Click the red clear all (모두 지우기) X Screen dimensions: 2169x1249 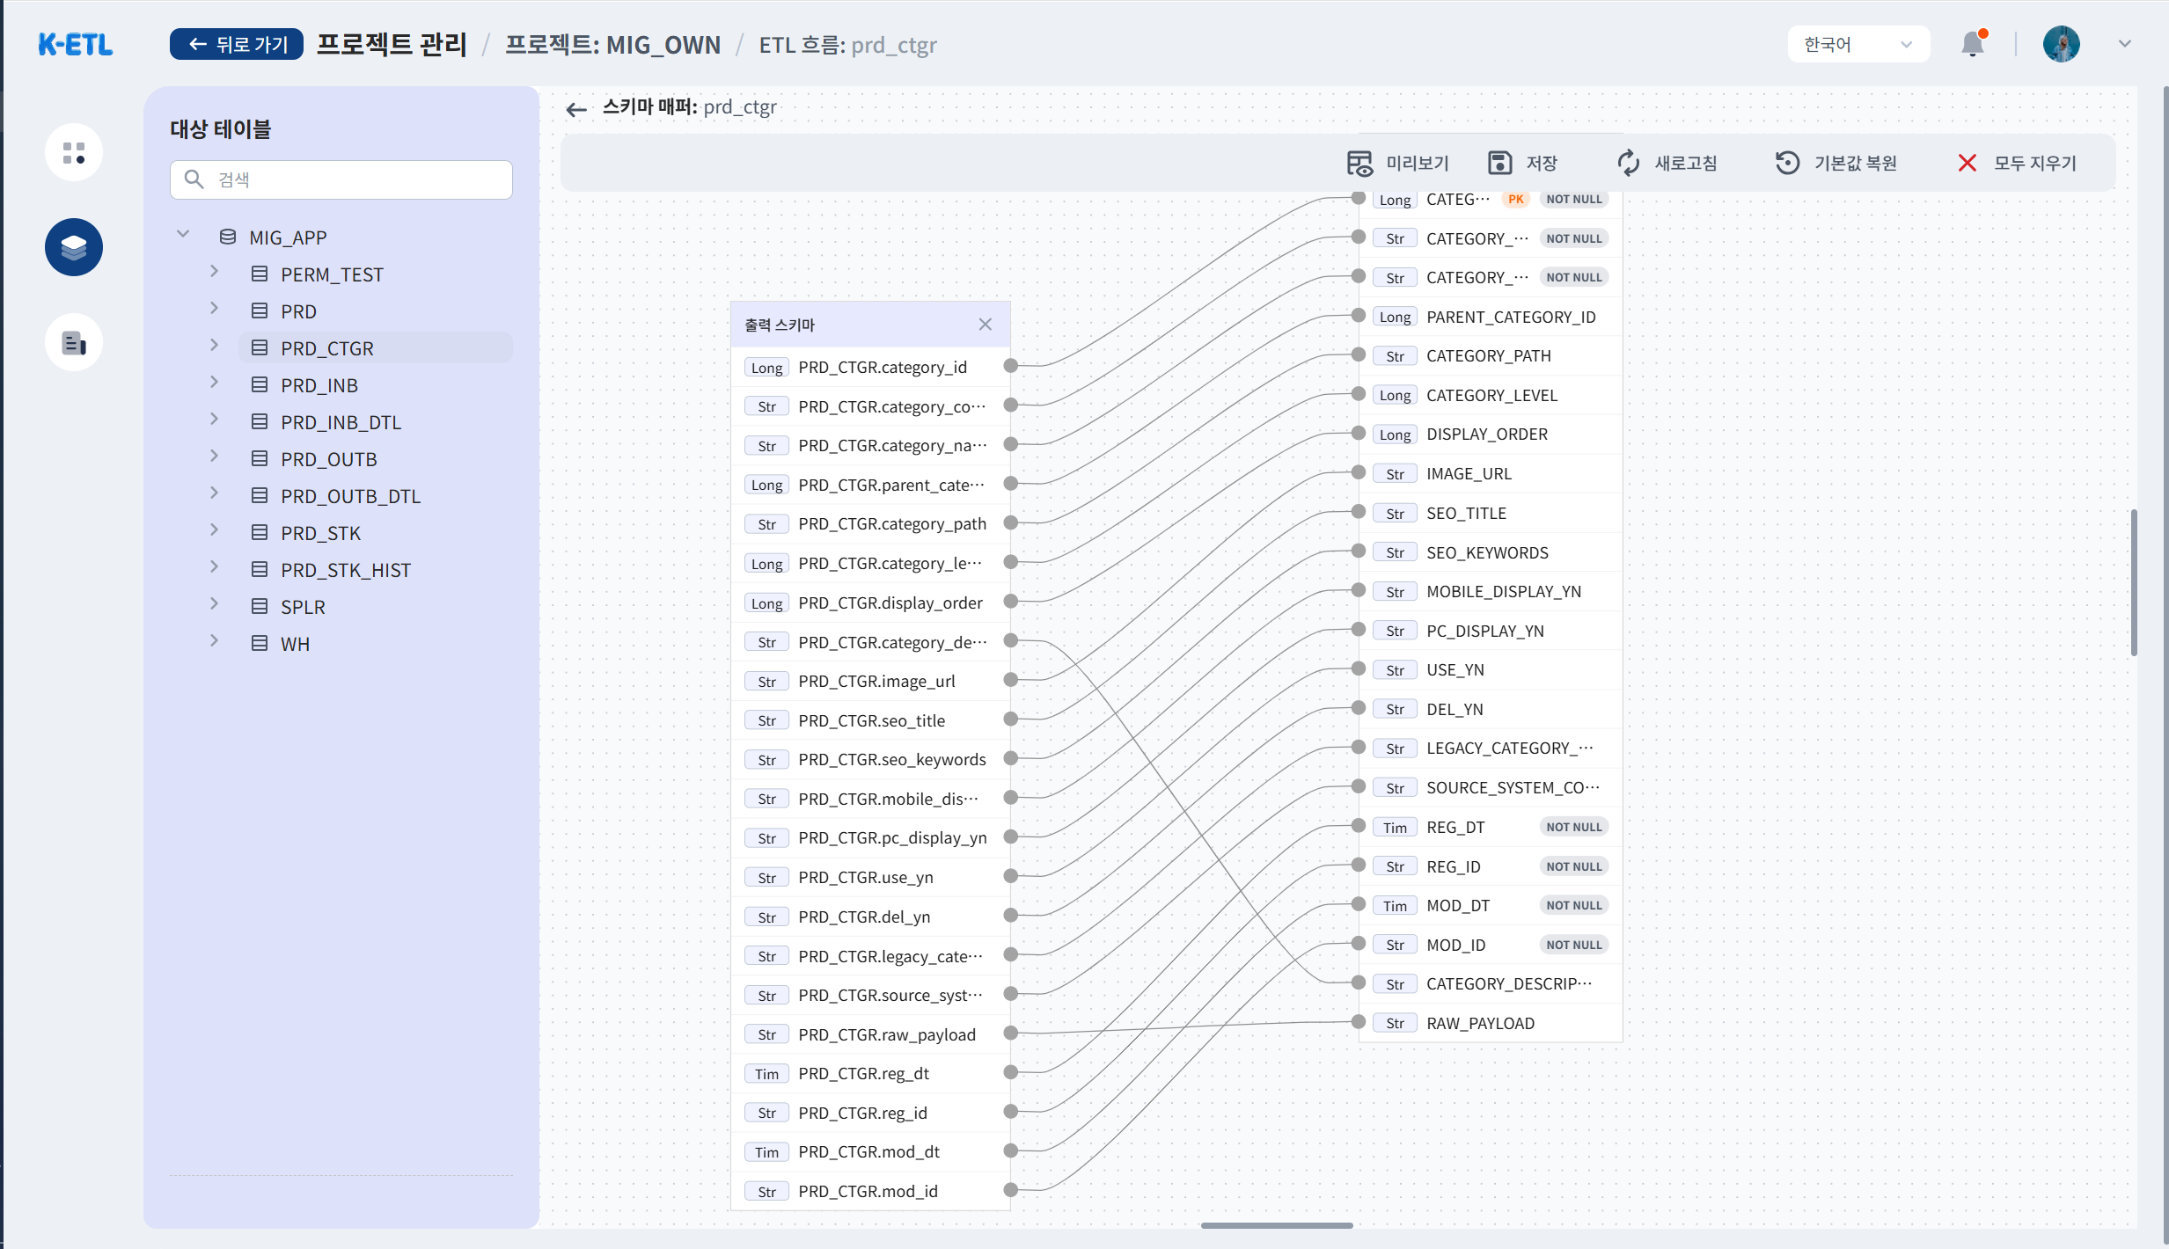pos(1967,163)
